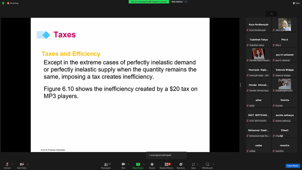The image size is (302, 170).
Task: Select raracitra participant tile
Action: (x=285, y=145)
